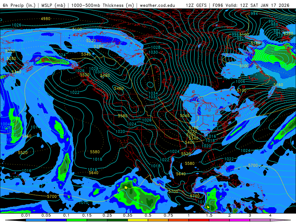Viewport: 296px width, 222px height.
Task: Click the light blue 0.01 legend swatch
Action: (x=36, y=220)
